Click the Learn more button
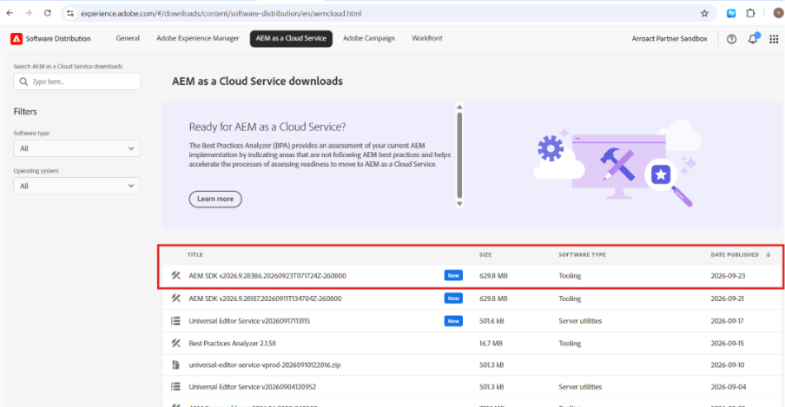 point(215,199)
